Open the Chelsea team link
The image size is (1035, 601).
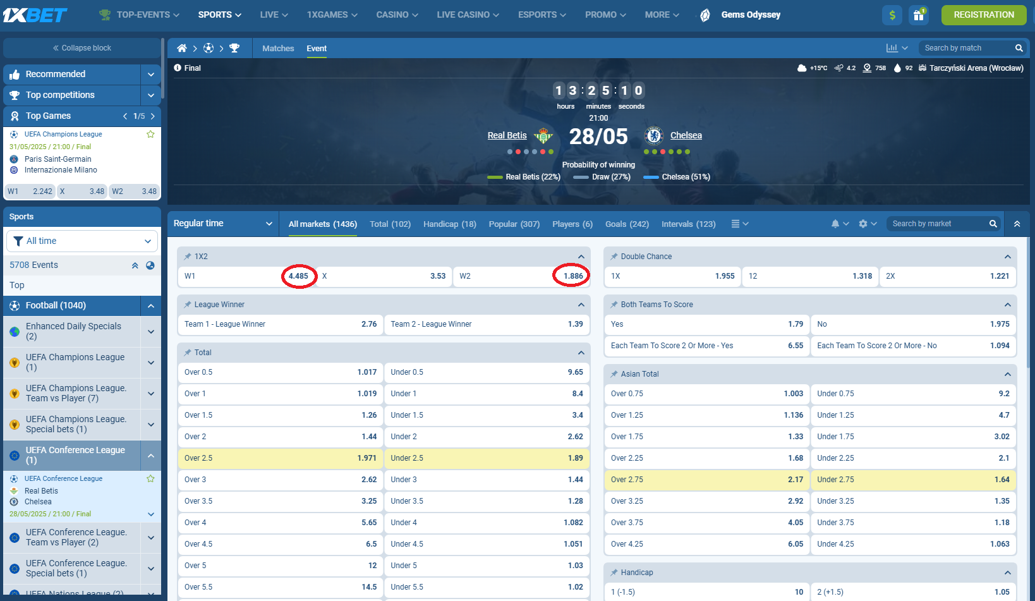point(686,135)
